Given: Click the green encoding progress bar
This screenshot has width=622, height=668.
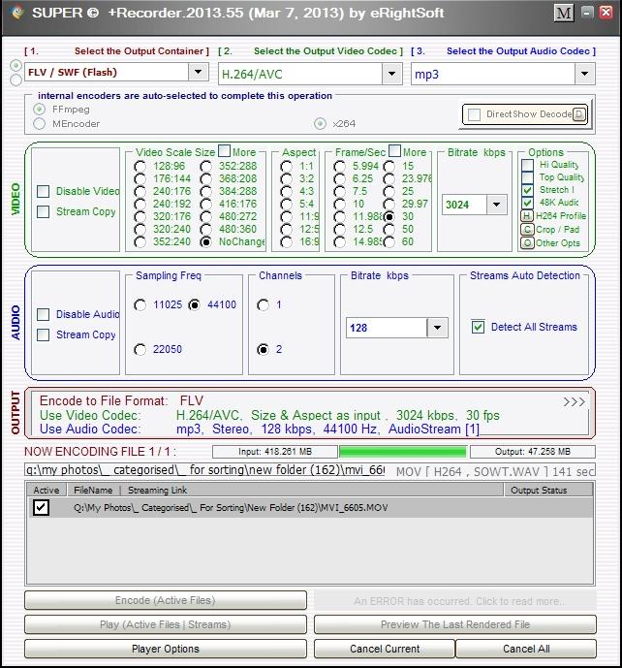Looking at the screenshot, I should (x=403, y=452).
